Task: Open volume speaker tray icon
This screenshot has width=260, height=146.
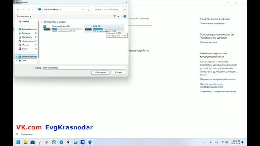Action: point(227,142)
